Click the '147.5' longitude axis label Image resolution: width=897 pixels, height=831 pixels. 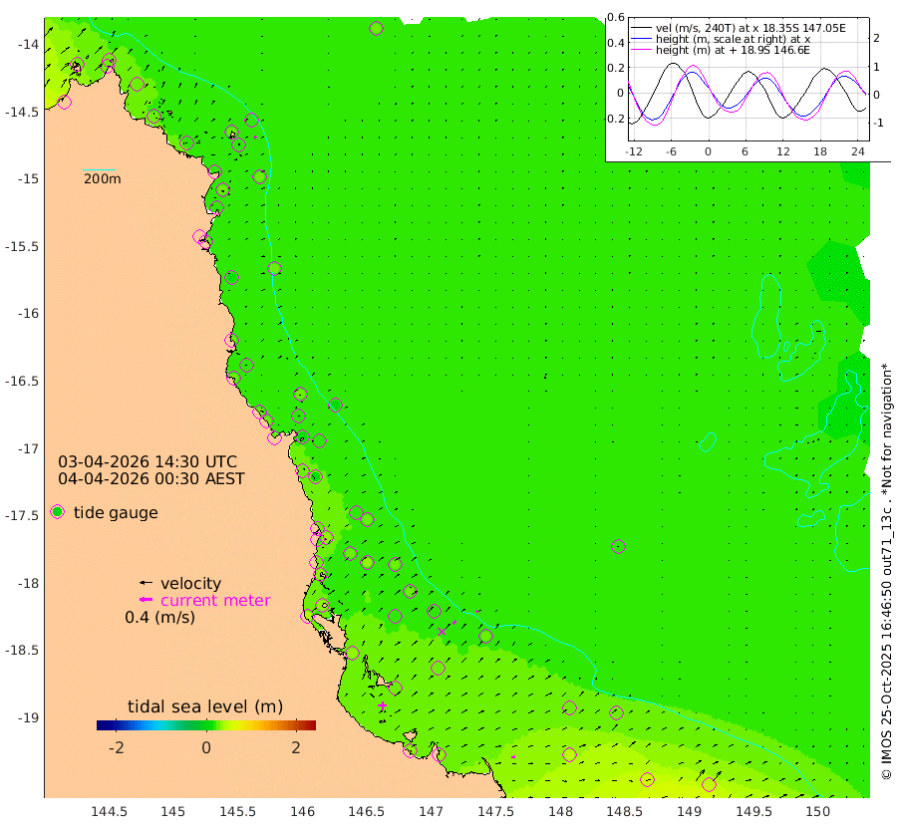point(495,811)
